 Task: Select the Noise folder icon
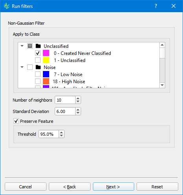point(38,67)
